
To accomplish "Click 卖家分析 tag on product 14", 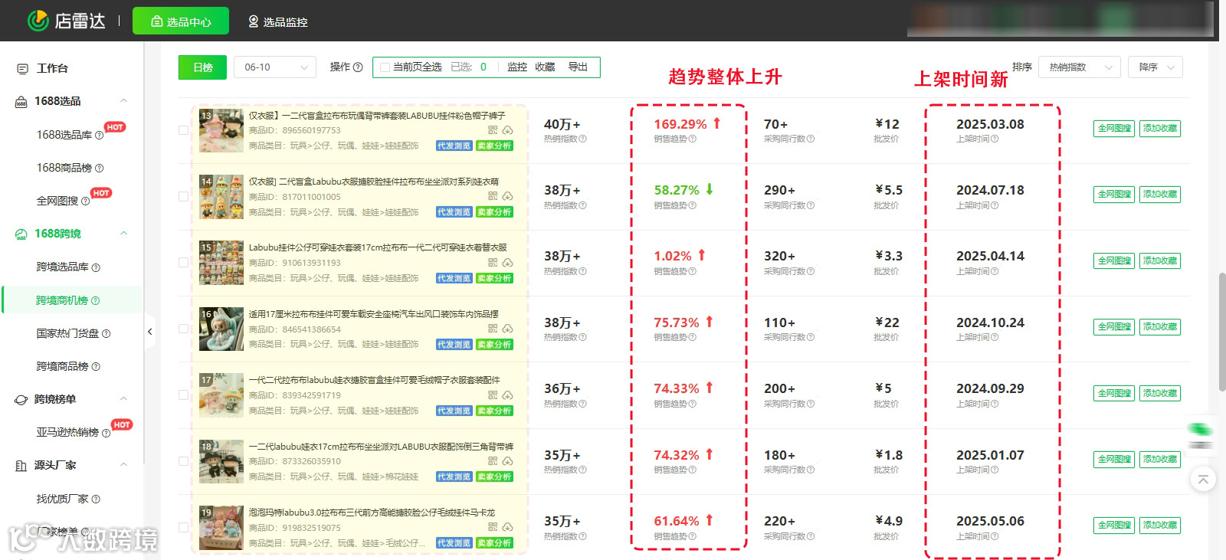I will click(494, 212).
